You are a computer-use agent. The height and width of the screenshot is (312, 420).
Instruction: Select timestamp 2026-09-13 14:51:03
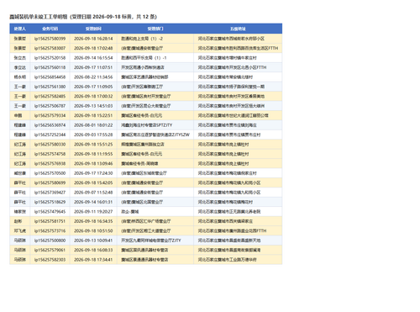coord(93,106)
